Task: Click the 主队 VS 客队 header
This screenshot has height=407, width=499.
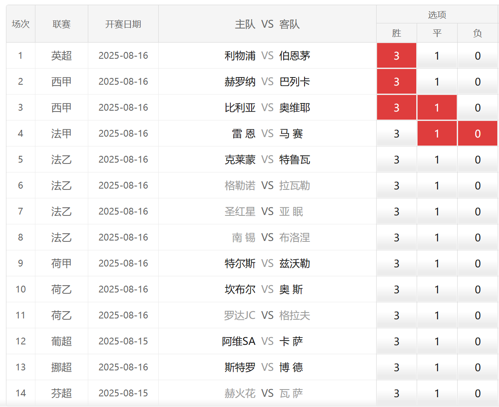Action: 267,24
